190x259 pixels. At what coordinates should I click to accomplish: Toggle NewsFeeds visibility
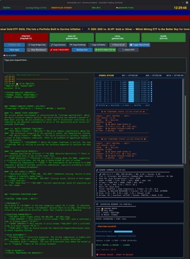(139, 45)
